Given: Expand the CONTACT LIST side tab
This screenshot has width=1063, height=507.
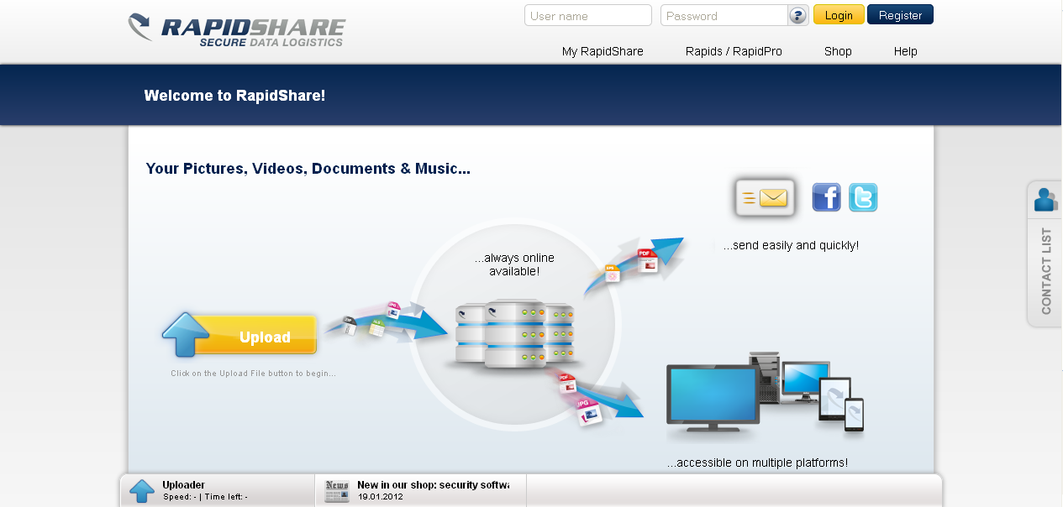Looking at the screenshot, I should point(1045,271).
